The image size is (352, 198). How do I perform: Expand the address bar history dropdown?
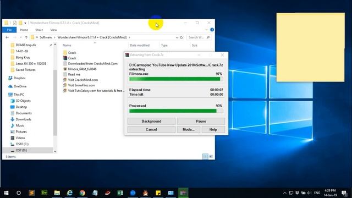177,37
